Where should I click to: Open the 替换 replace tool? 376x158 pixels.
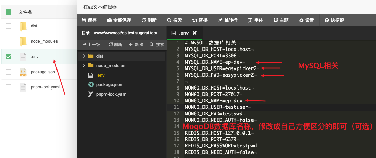tap(200, 20)
